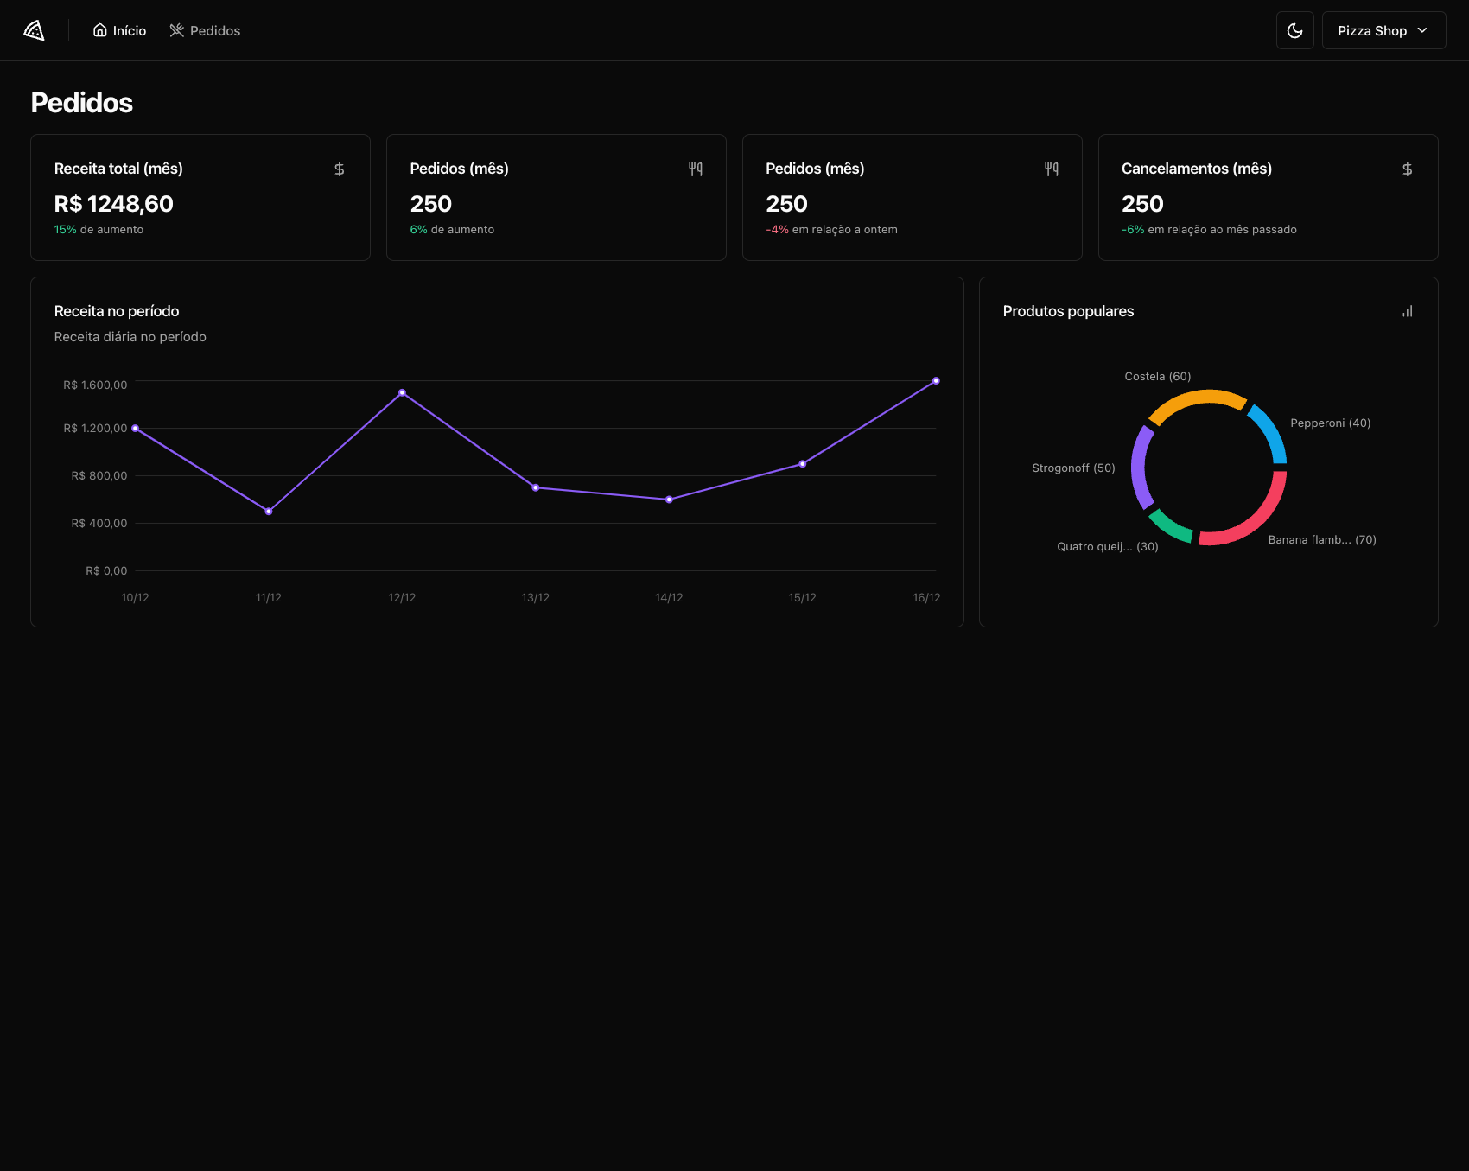Viewport: 1469px width, 1171px height.
Task: Click bar chart icon in Produtos populares
Action: click(1408, 311)
